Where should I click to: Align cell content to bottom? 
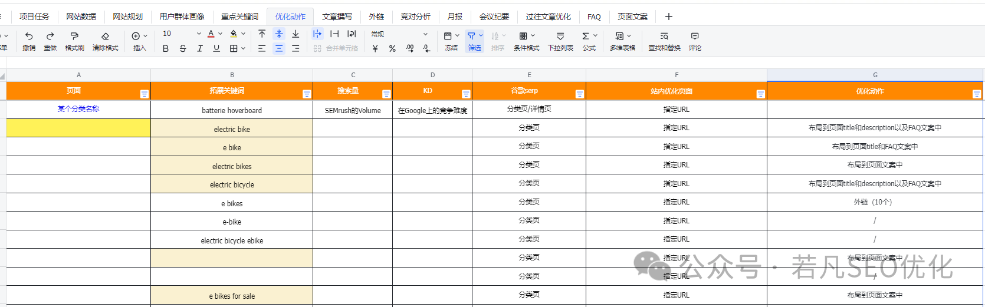tap(295, 34)
